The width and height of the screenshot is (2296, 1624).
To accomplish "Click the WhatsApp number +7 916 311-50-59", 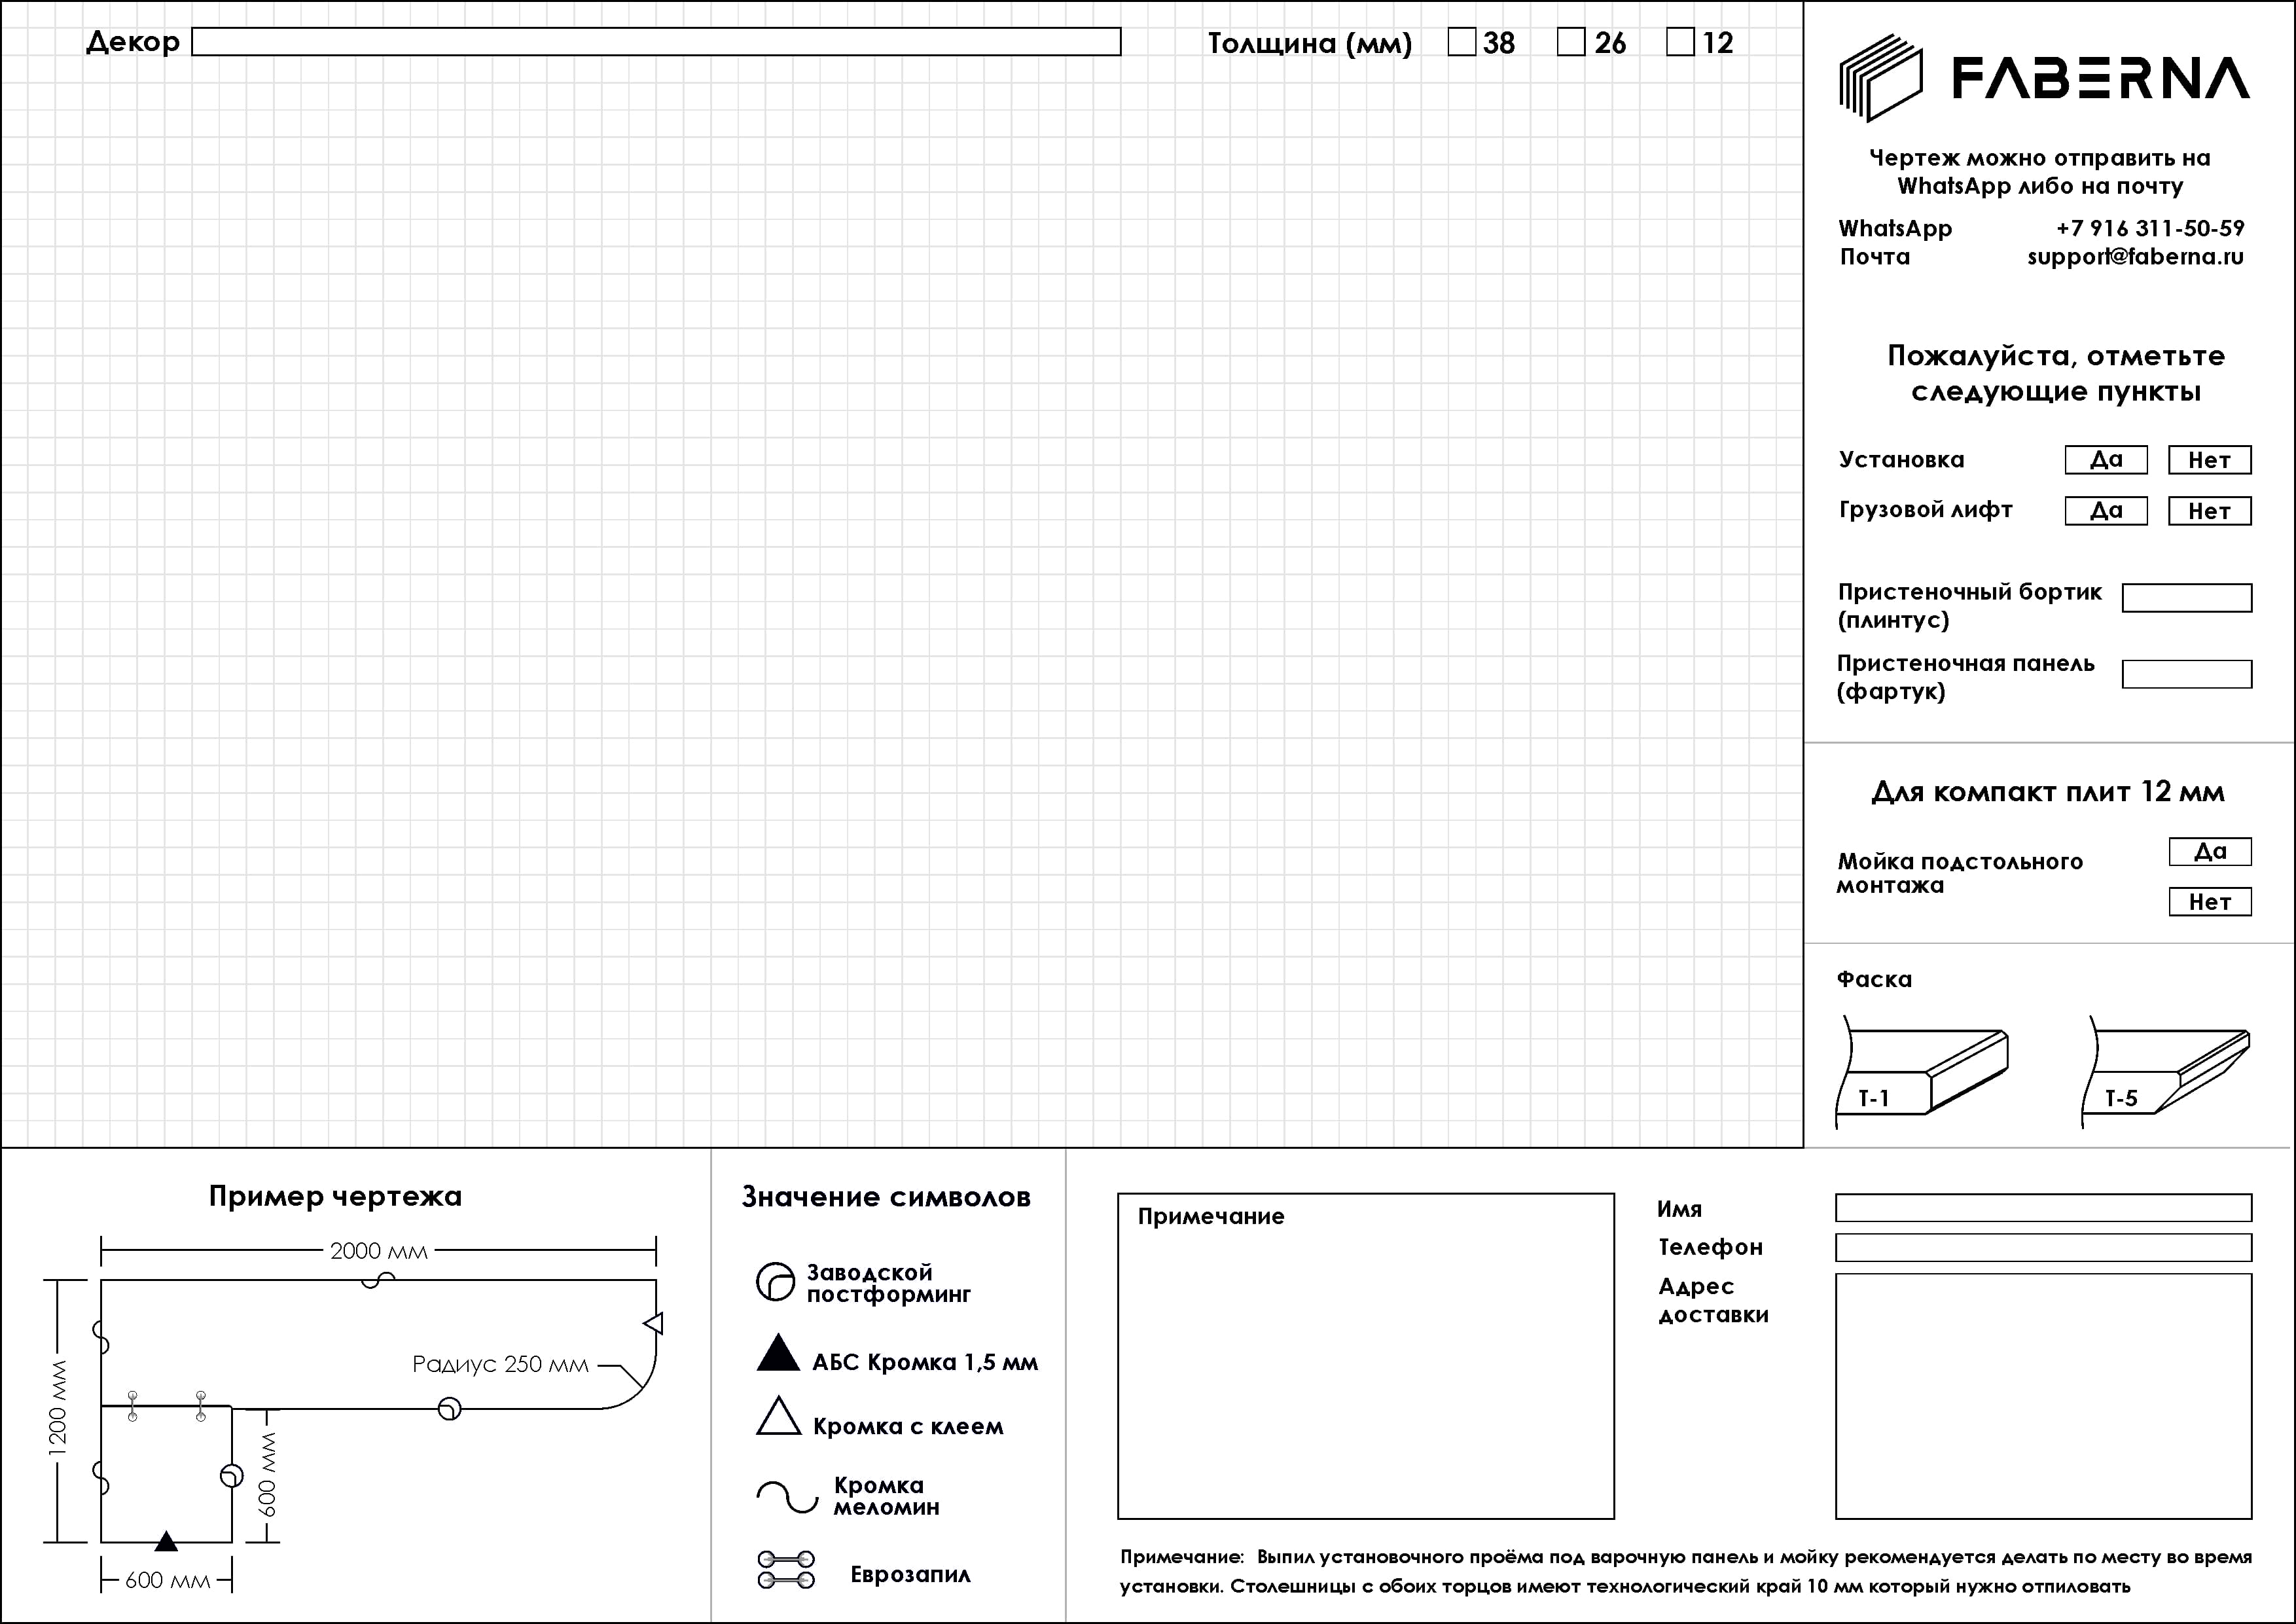I will point(2150,228).
